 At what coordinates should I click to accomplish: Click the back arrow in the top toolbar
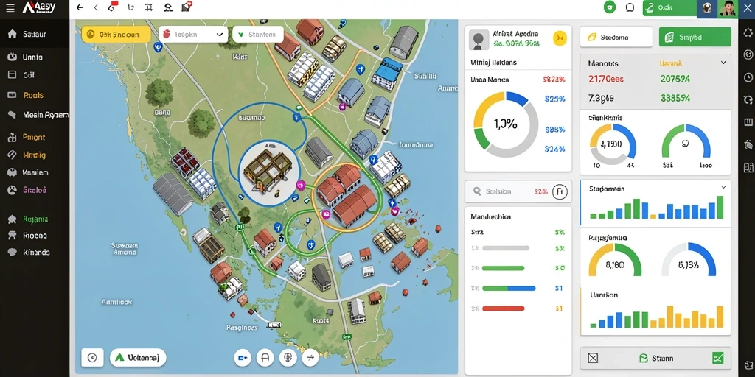tap(80, 7)
